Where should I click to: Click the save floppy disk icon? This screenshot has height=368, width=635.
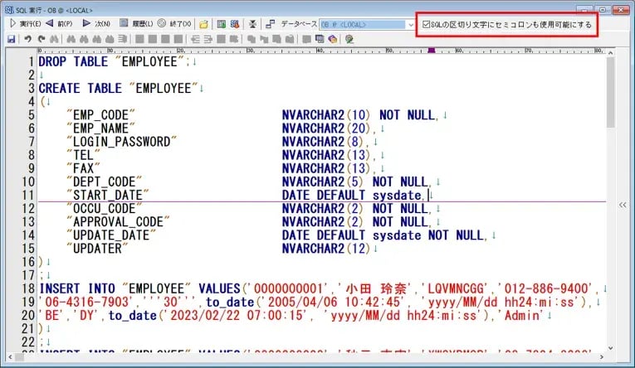coord(11,39)
